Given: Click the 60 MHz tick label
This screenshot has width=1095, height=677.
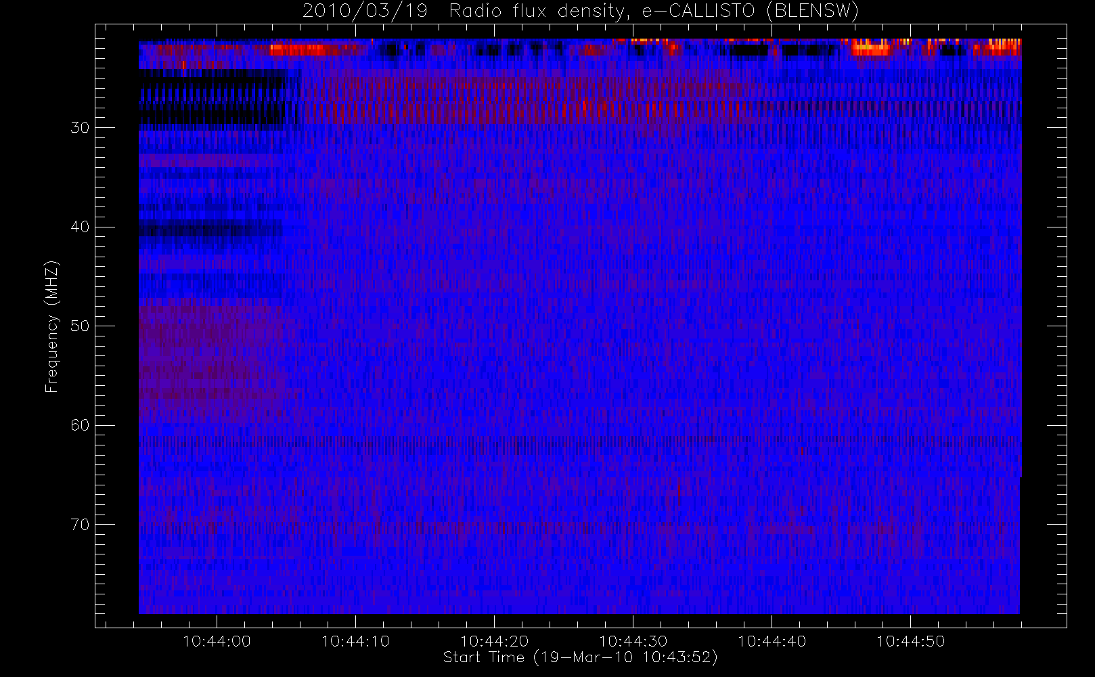Looking at the screenshot, I should tap(80, 425).
